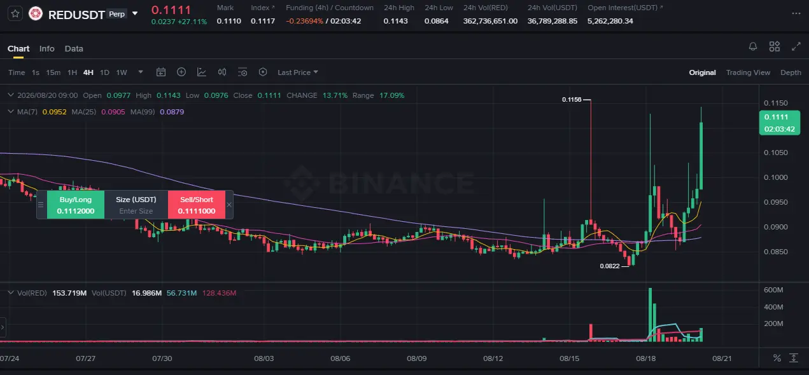This screenshot has height=375, width=809.
Task: Click the auto-scale chart icon
Action: 794,358
